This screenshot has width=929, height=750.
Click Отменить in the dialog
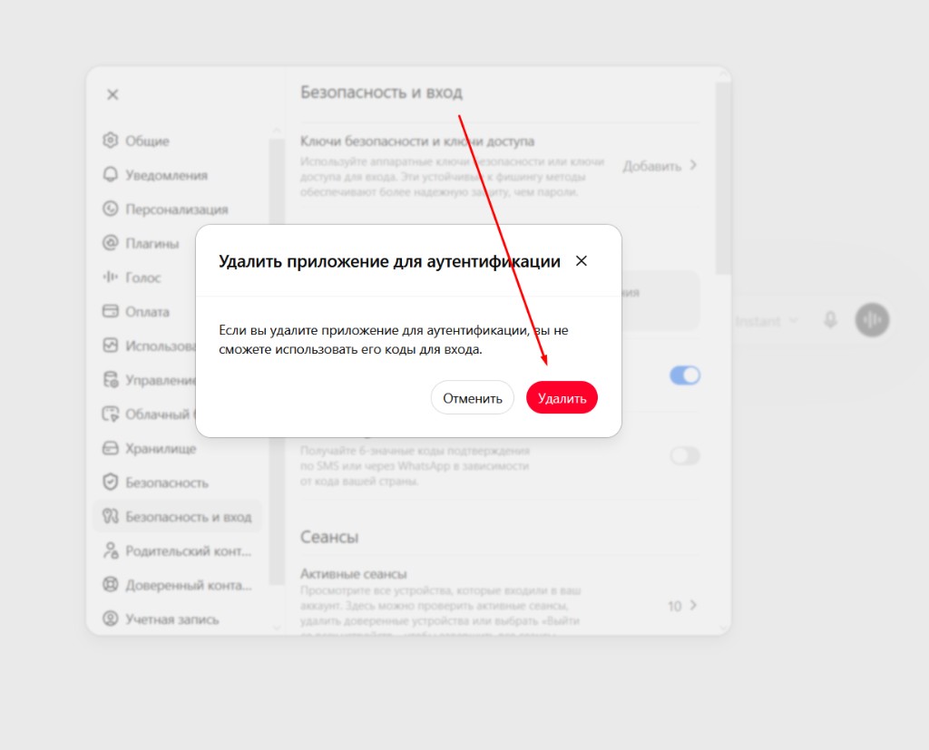472,397
